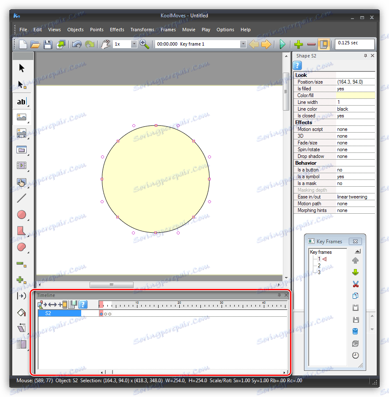The height and width of the screenshot is (397, 389).
Task: Click the timeline help question-mark icon
Action: click(83, 305)
